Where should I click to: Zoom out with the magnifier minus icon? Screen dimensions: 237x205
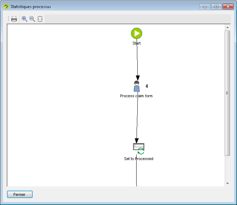pyautogui.click(x=32, y=19)
